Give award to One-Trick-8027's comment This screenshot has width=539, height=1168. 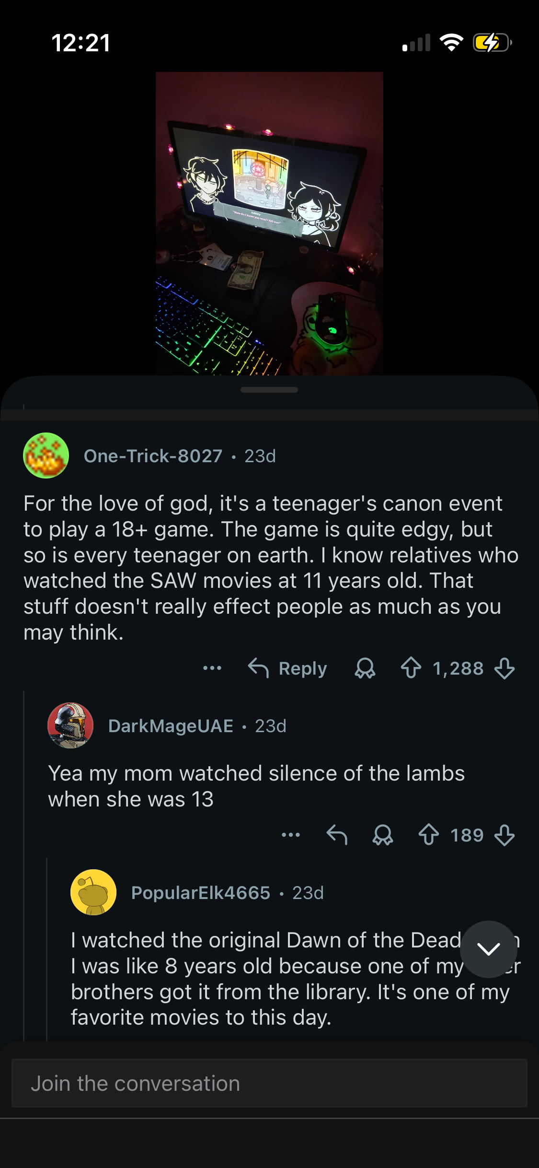pyautogui.click(x=365, y=668)
